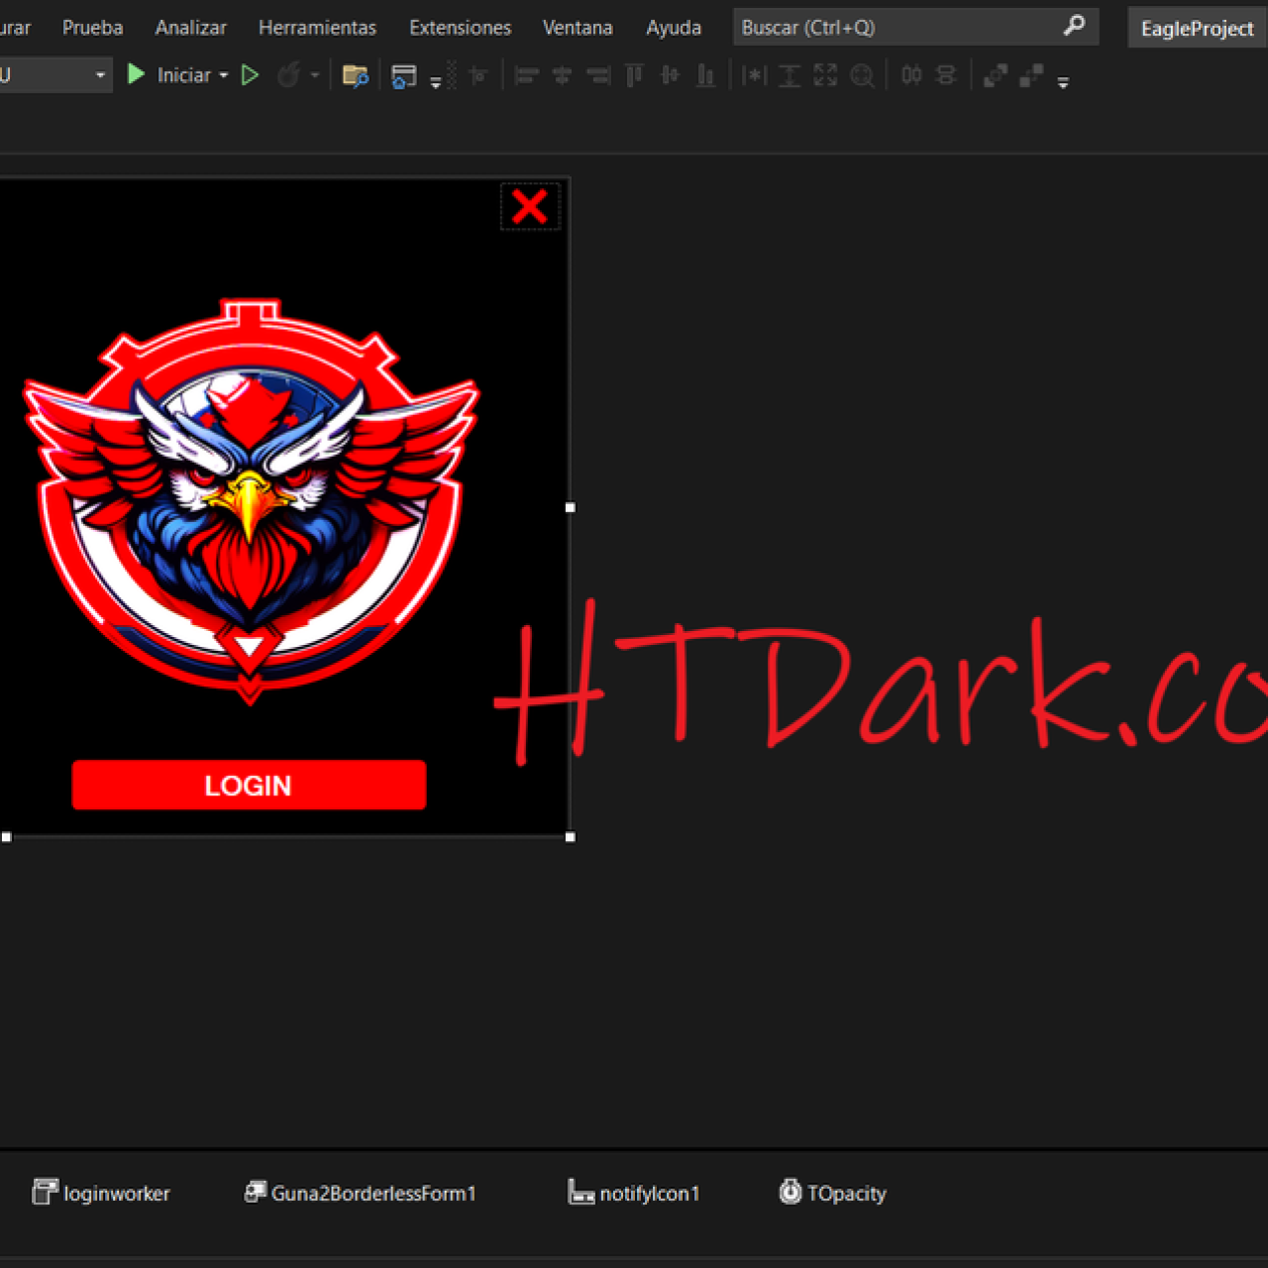Click the search magnifier icon in Buscar box
This screenshot has height=1268, width=1268.
point(1074,27)
